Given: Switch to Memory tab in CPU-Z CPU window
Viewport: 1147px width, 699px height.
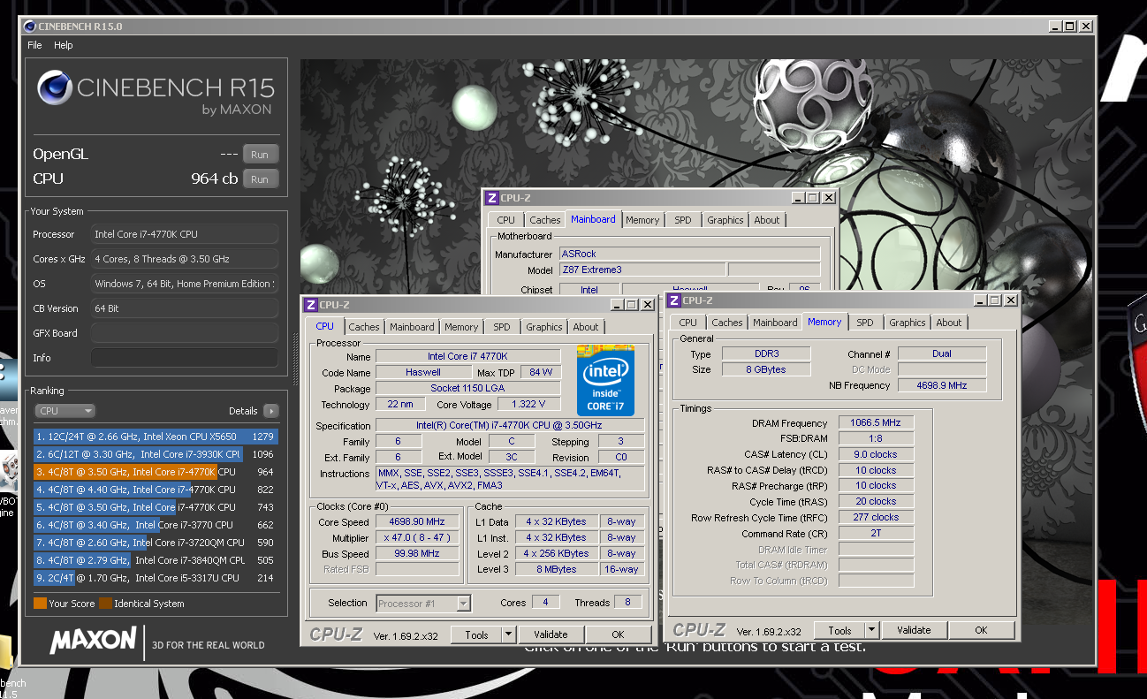Looking at the screenshot, I should (461, 327).
